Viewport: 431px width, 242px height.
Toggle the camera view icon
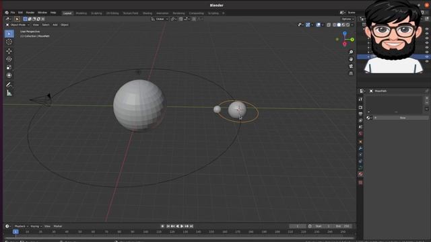coord(351,66)
